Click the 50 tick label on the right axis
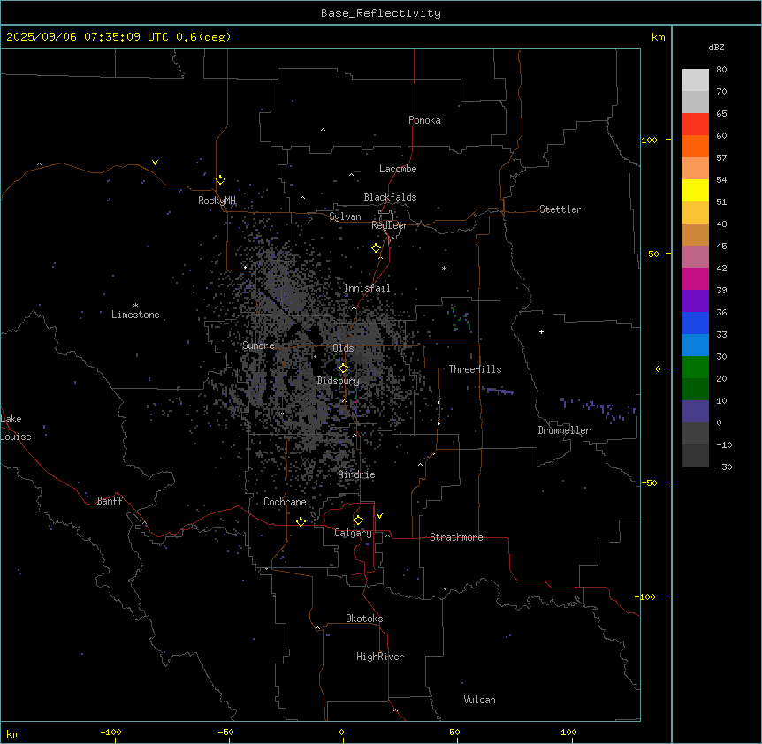The height and width of the screenshot is (744, 762). [x=653, y=254]
